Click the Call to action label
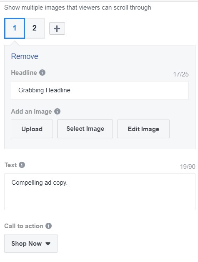Image resolution: width=198 pixels, height=262 pixels. 24,226
